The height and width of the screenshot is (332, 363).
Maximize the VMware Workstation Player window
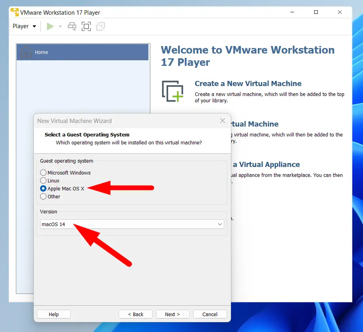tap(316, 12)
